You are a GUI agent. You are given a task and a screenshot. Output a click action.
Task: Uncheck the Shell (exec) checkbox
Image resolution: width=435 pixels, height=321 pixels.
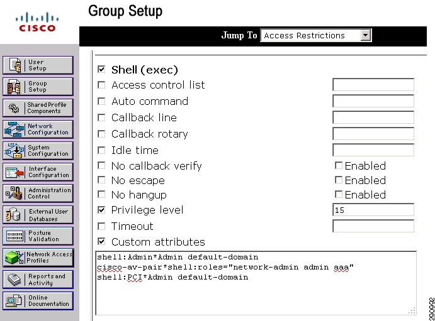(x=101, y=69)
